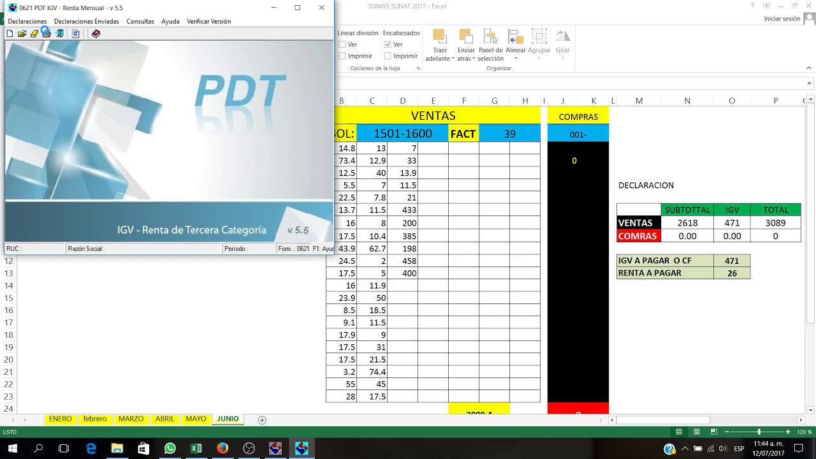816x459 pixels.
Task: Click the open folder icon in PDT toolbar
Action: tap(22, 34)
